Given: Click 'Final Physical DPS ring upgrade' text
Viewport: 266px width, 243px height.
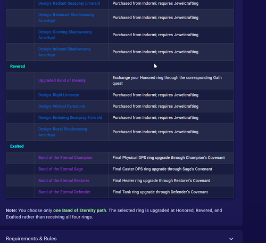Looking at the screenshot, I should pyautogui.click(x=169, y=158).
